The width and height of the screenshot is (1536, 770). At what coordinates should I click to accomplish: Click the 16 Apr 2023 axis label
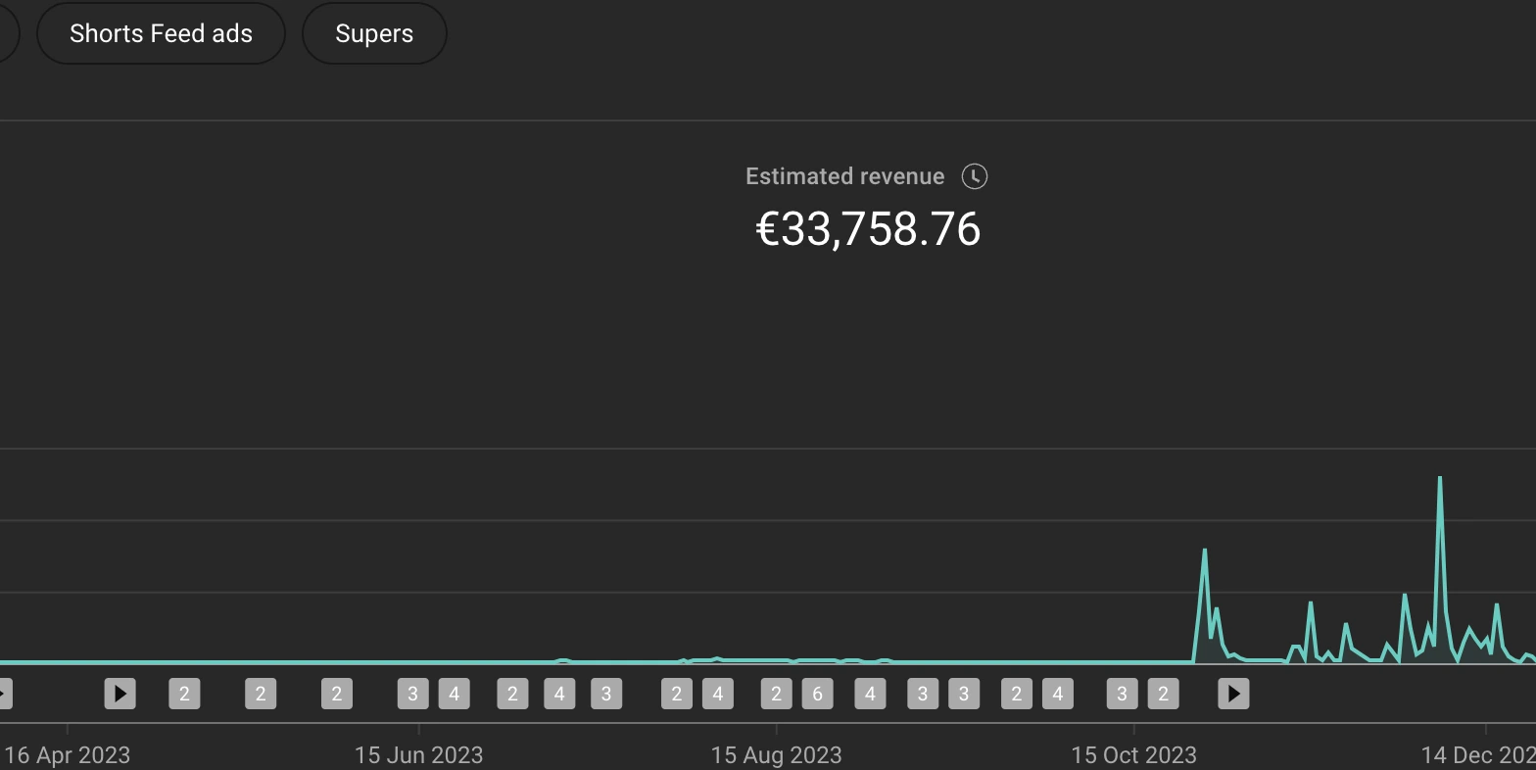pos(67,755)
